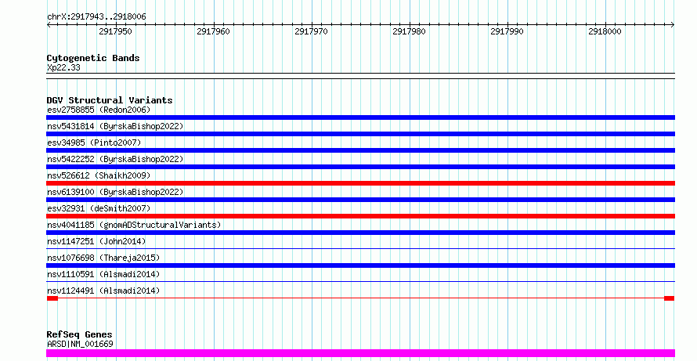Click the blue bar under nsv4041185
This screenshot has height=361, width=697.
pyautogui.click(x=360, y=233)
